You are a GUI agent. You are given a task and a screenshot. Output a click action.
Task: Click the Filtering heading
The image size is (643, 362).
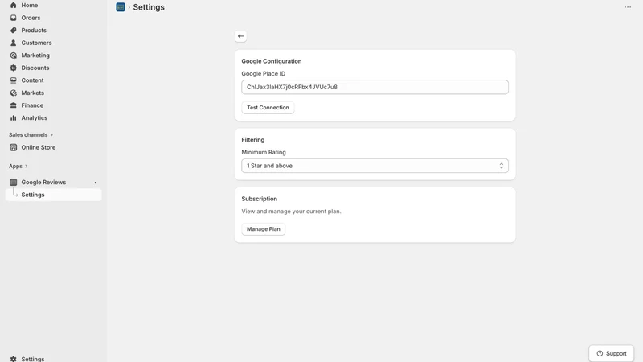[253, 140]
